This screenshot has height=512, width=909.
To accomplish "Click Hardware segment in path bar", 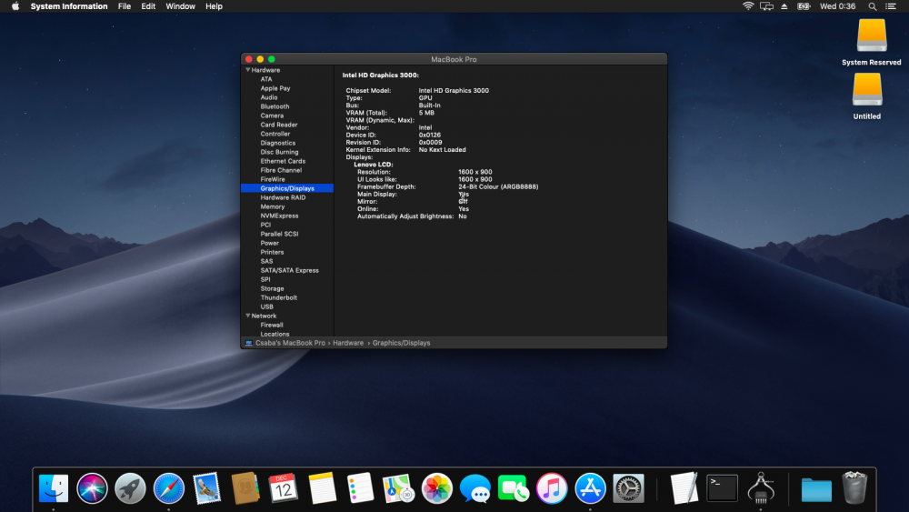I will (x=348, y=343).
